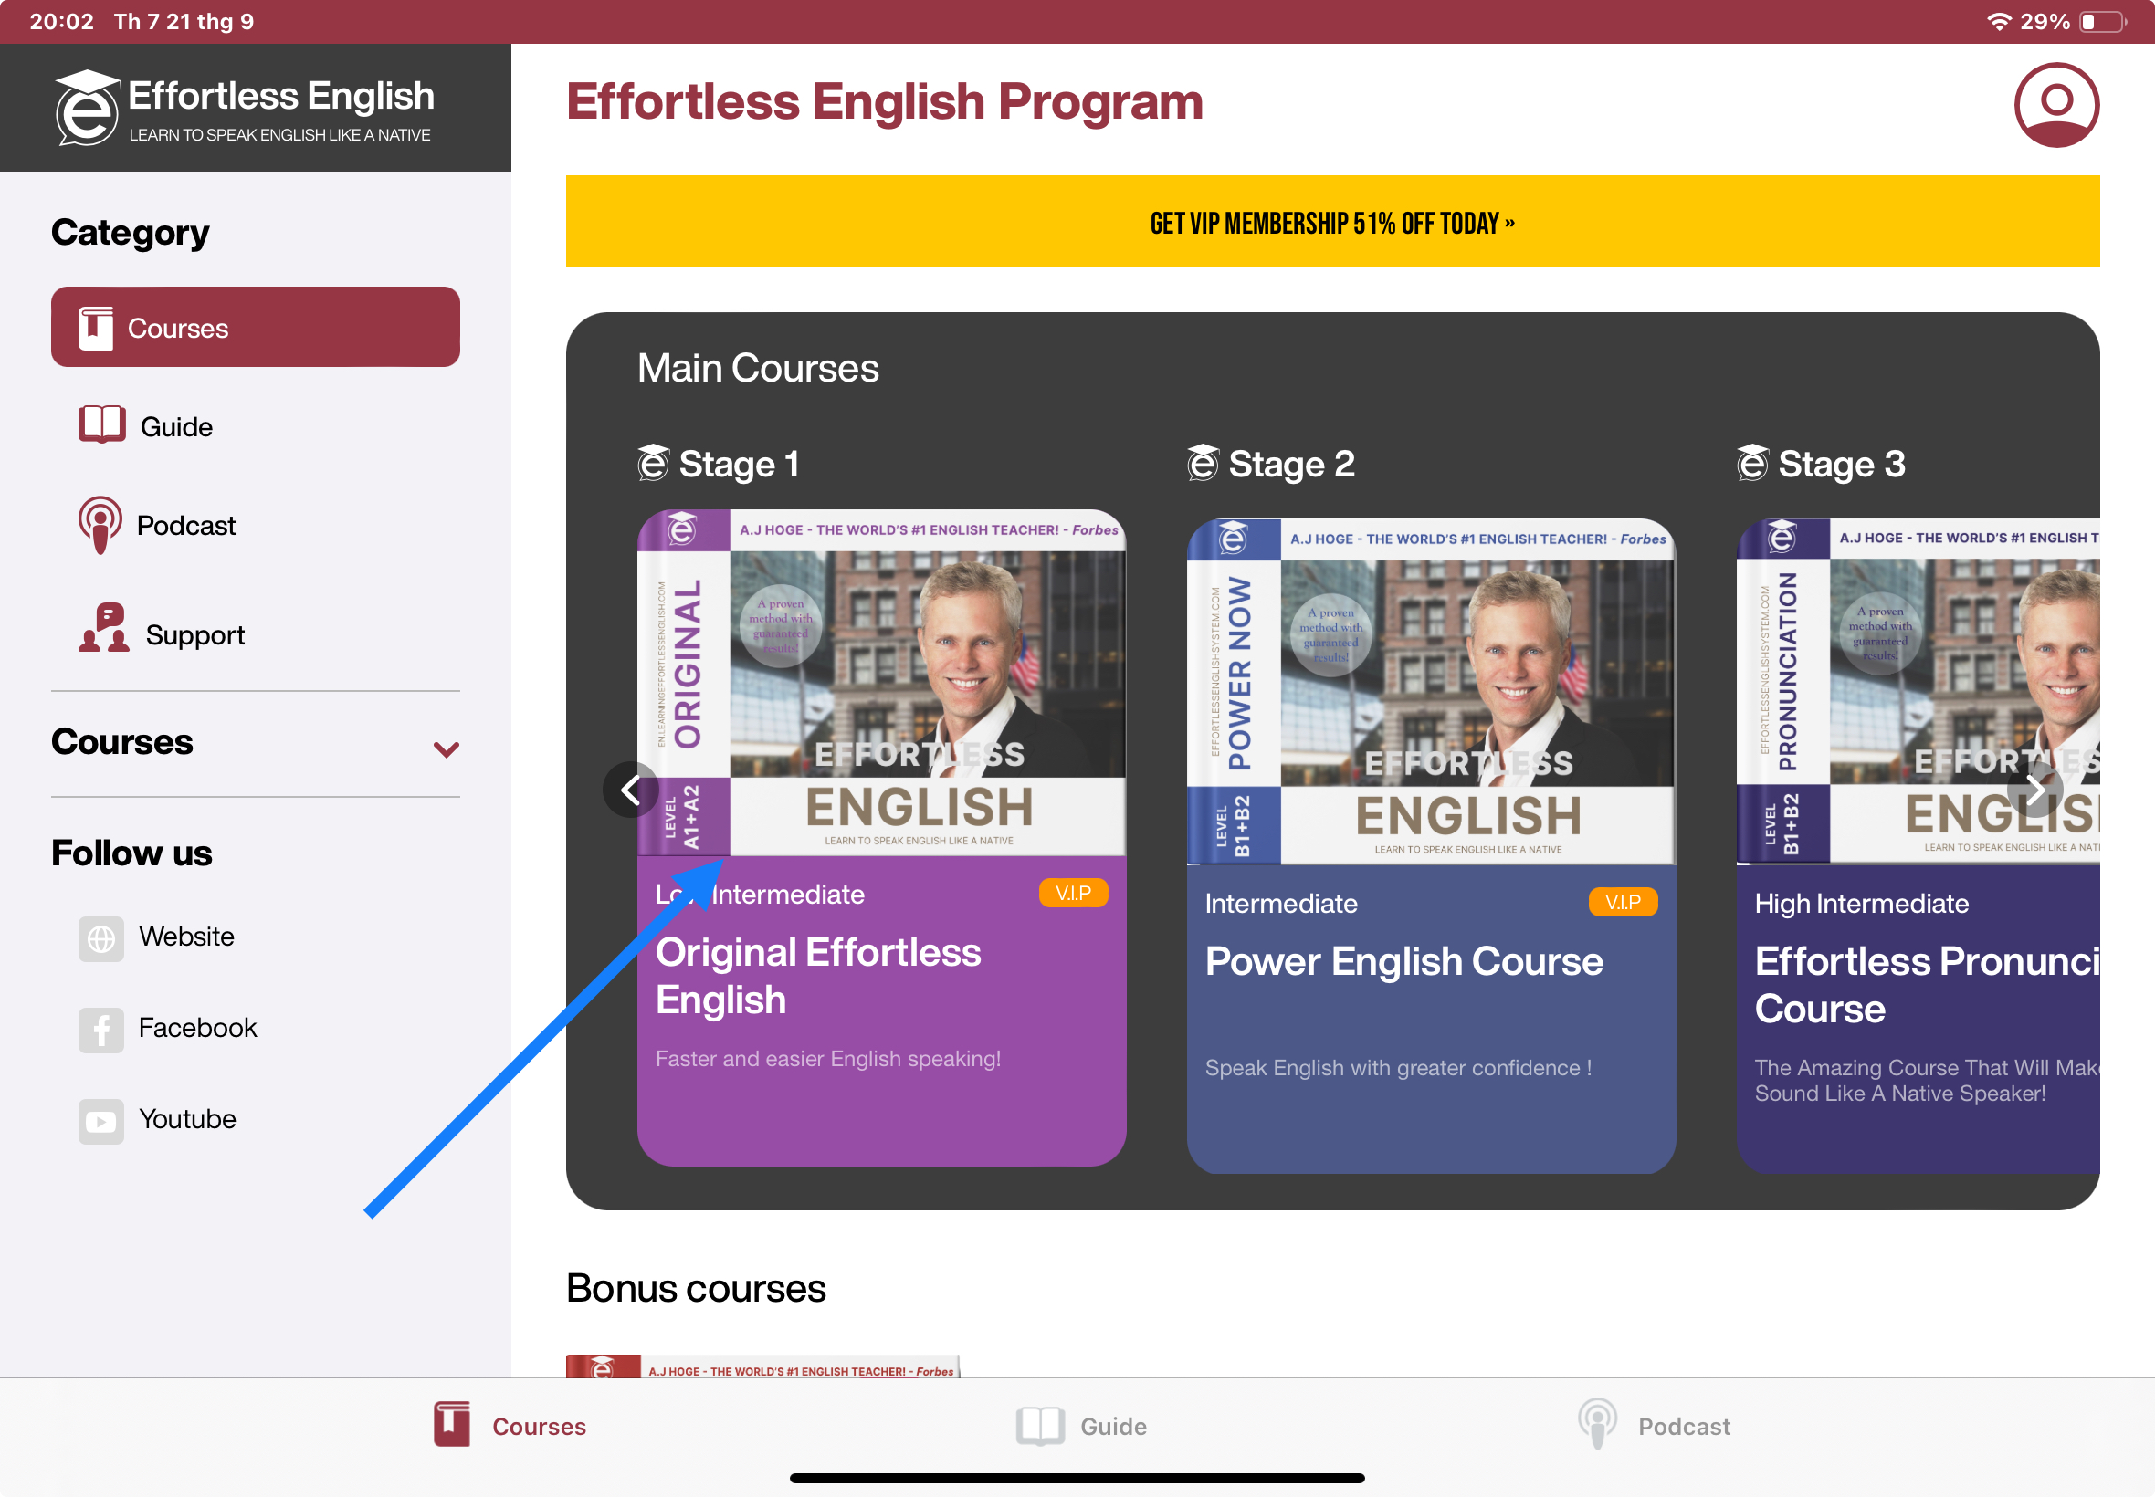Go to next course with right arrow

point(2034,790)
